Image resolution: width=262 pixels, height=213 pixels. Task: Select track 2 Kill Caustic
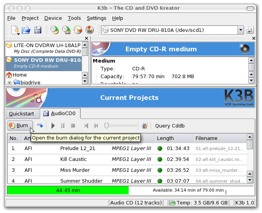tap(127, 159)
